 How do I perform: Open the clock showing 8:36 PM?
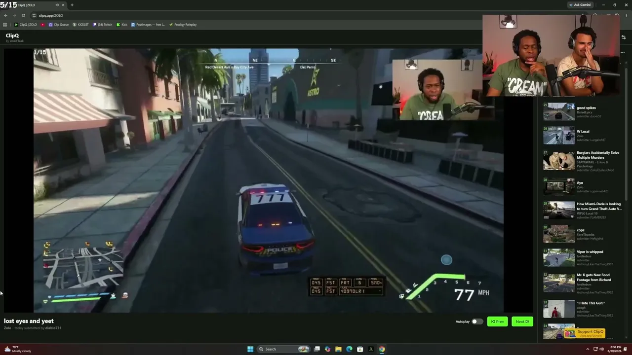click(615, 349)
